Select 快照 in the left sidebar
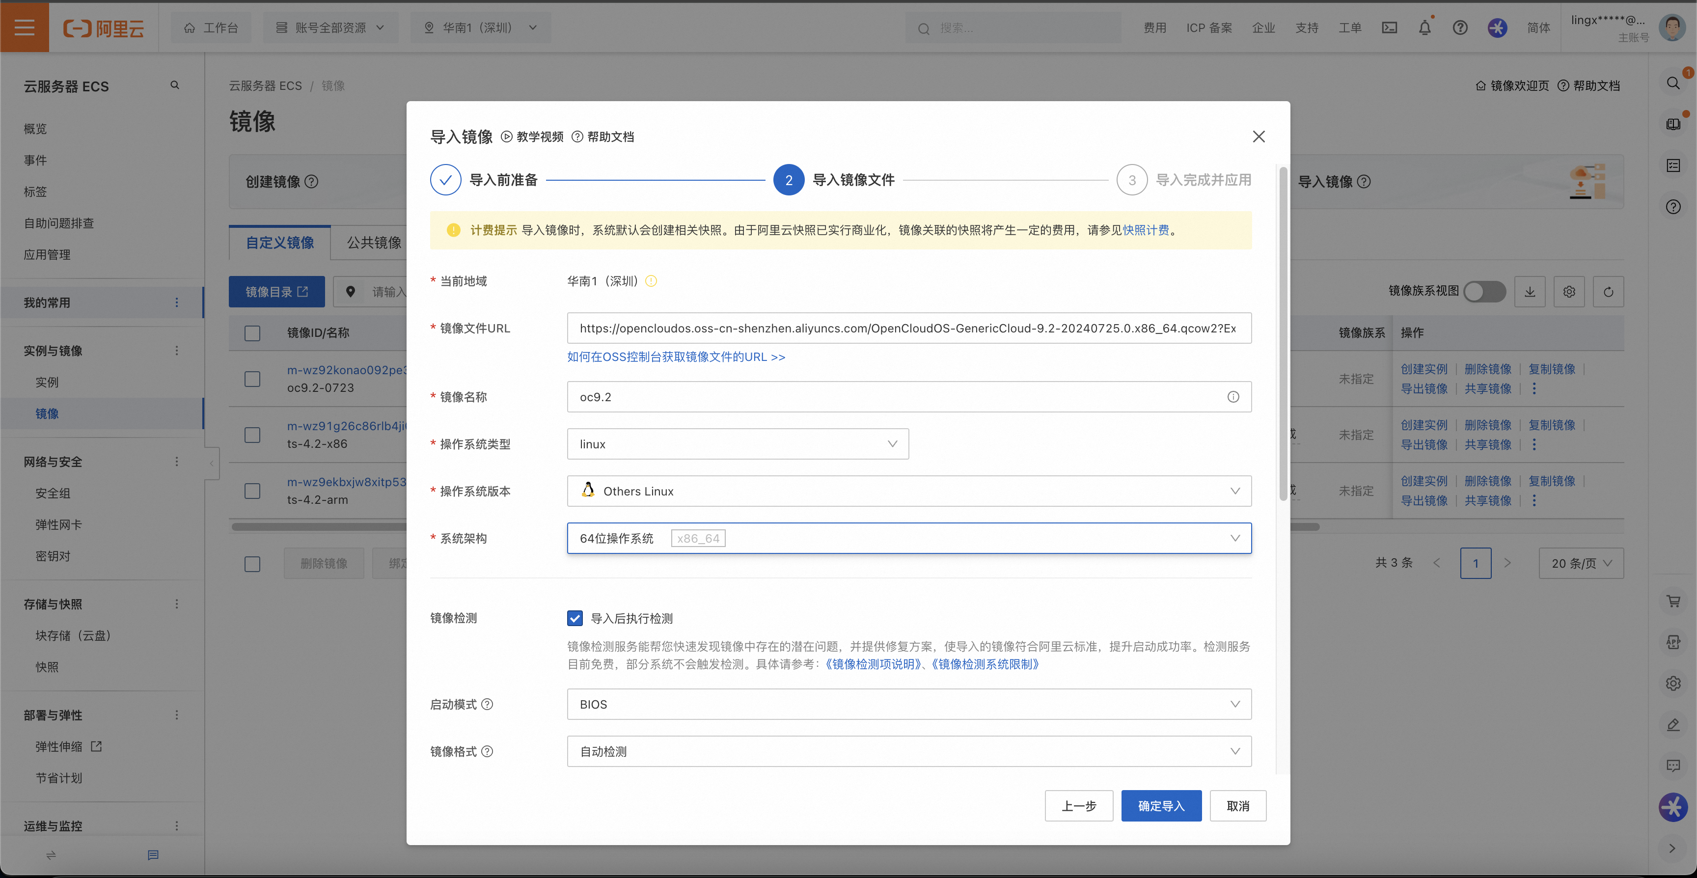The height and width of the screenshot is (878, 1697). (47, 667)
